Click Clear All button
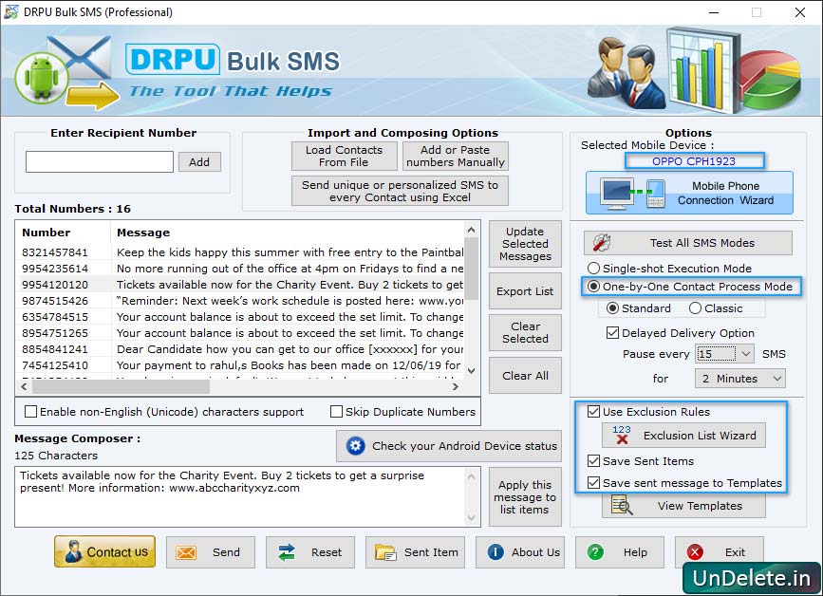 coord(525,376)
